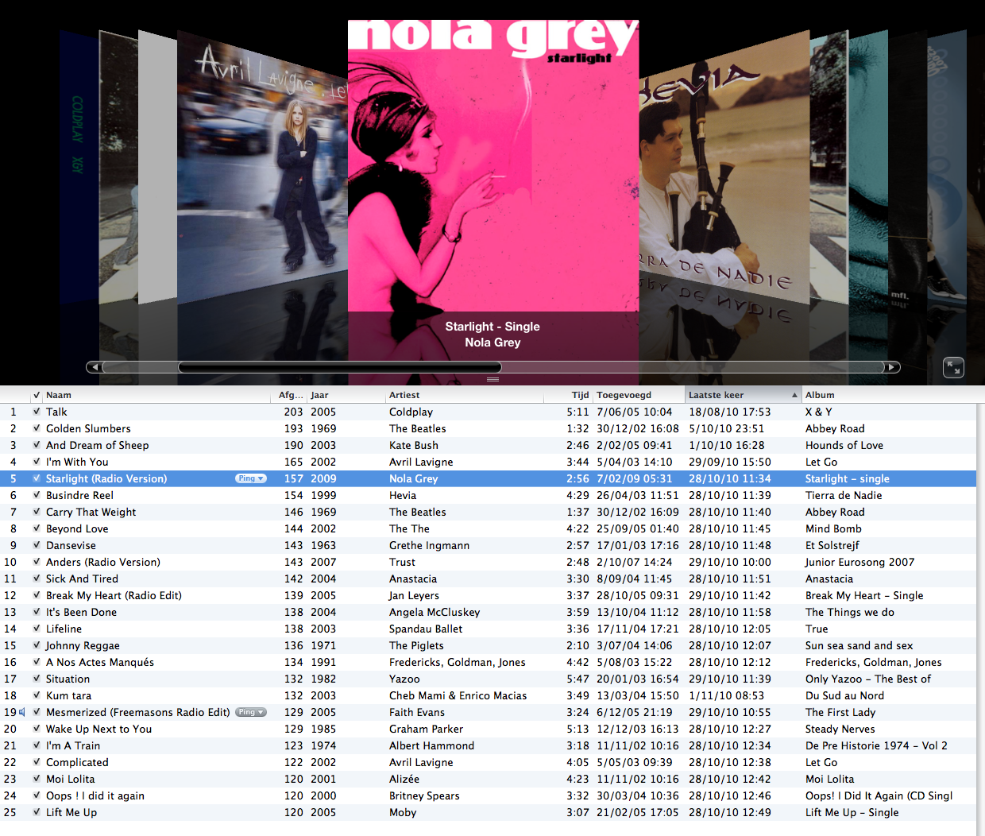Grab the Cover Flow scrollbar thumb
Viewport: 985px width, 836px height.
(340, 367)
